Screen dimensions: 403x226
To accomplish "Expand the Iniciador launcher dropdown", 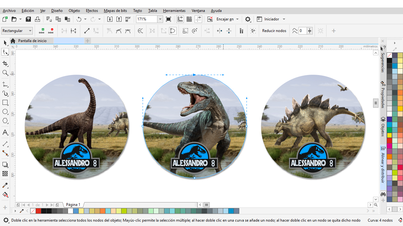I will (284, 19).
